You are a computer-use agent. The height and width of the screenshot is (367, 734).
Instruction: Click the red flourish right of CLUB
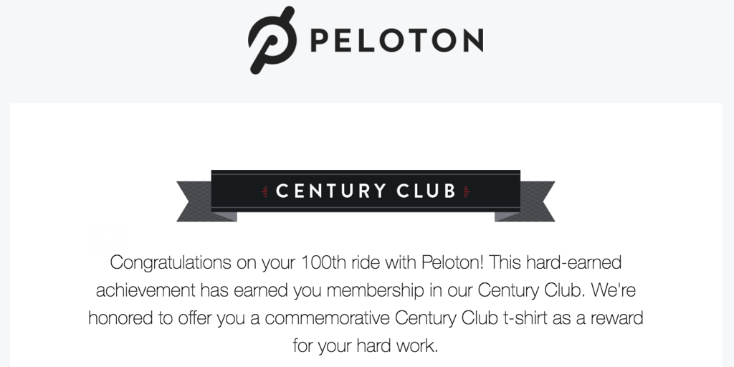[467, 191]
